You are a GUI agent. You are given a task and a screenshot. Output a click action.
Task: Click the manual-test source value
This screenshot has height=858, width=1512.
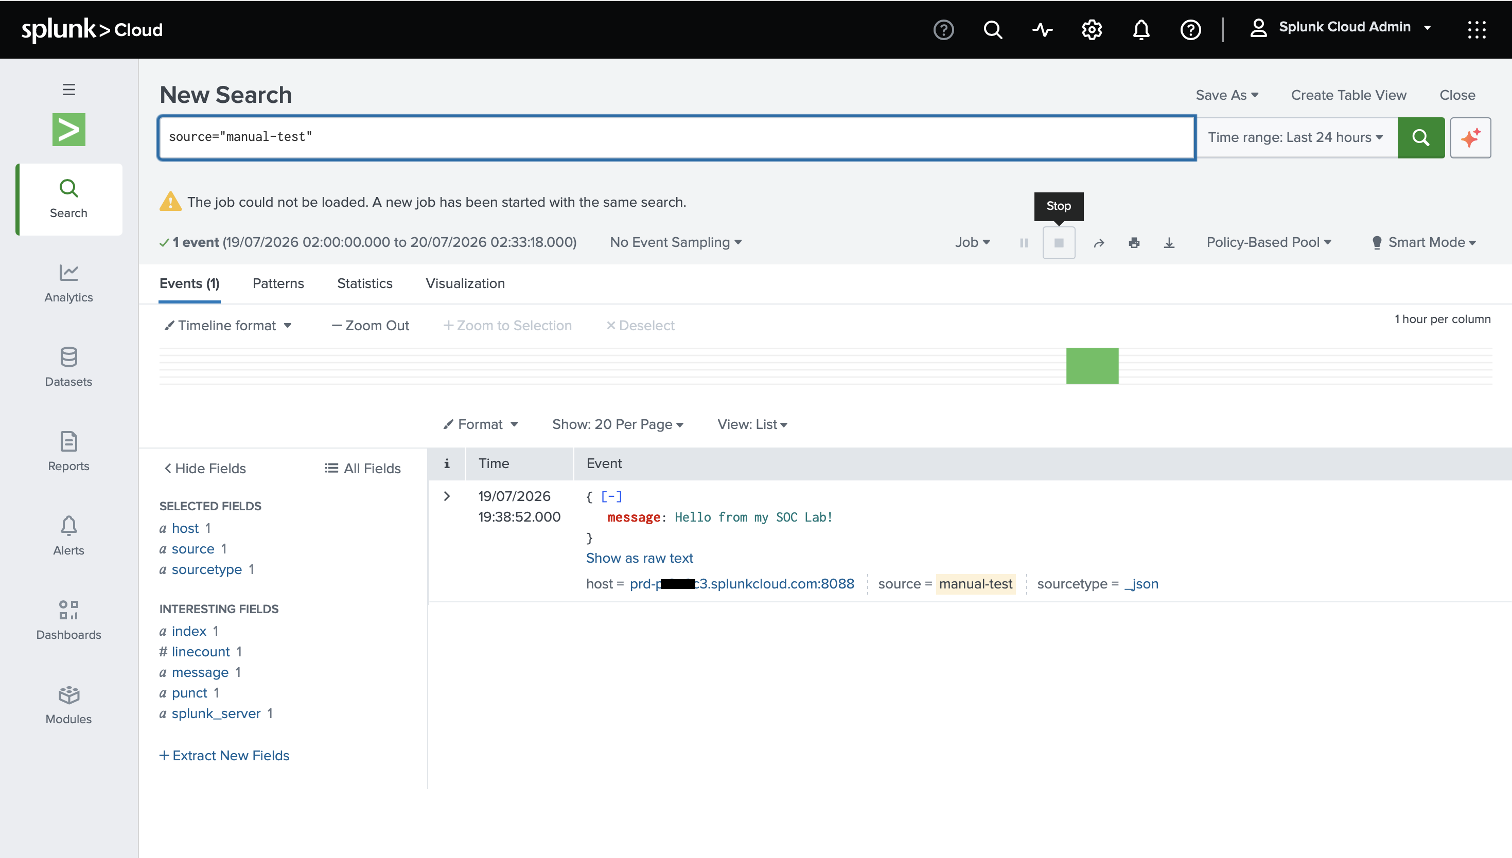pyautogui.click(x=976, y=584)
